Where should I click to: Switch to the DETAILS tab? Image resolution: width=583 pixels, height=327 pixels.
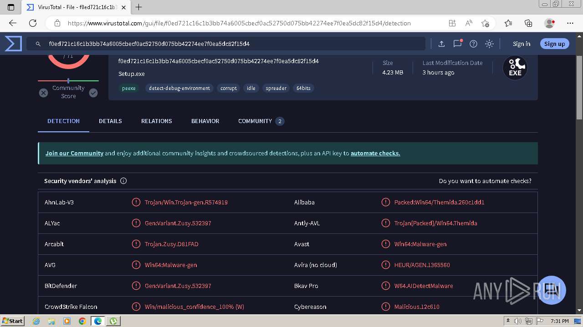coord(110,121)
